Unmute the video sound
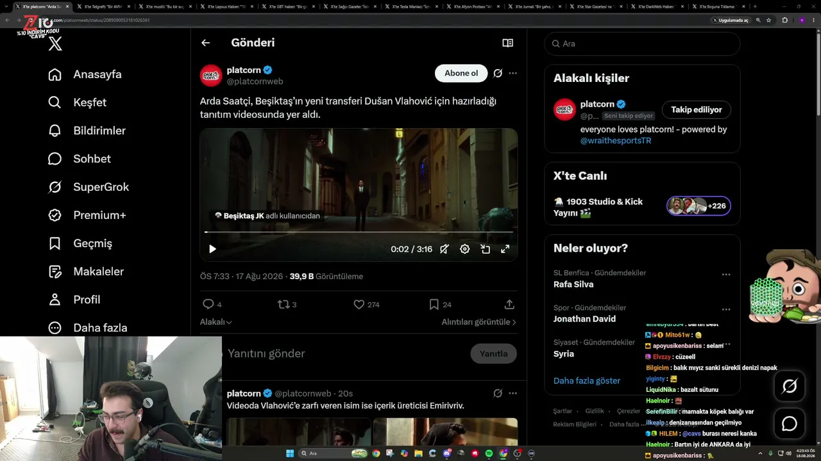 coord(444,249)
